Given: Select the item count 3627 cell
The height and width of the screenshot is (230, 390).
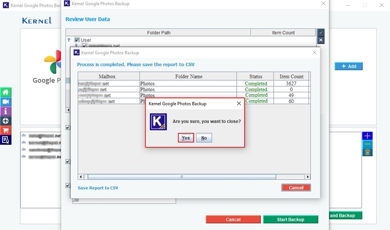Looking at the screenshot, I should coord(291,83).
